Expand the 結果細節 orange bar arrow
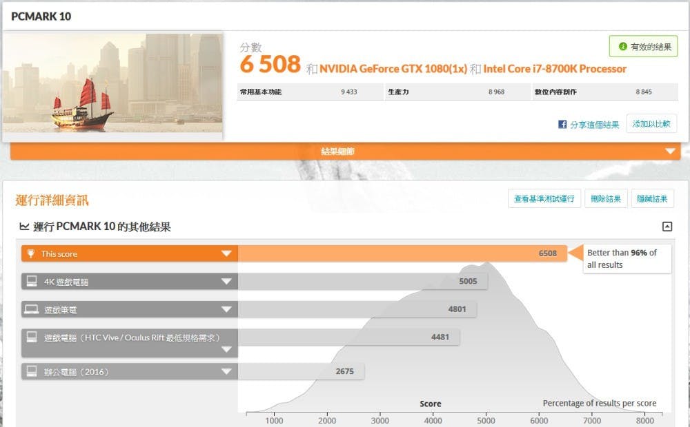This screenshot has height=427, width=690. pyautogui.click(x=670, y=151)
